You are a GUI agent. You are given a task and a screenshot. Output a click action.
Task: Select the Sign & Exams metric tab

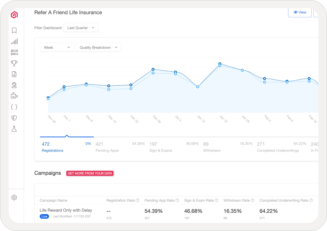(x=174, y=147)
